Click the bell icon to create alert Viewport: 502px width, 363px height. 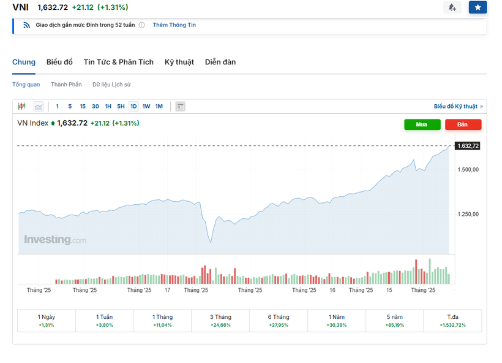coord(452,7)
